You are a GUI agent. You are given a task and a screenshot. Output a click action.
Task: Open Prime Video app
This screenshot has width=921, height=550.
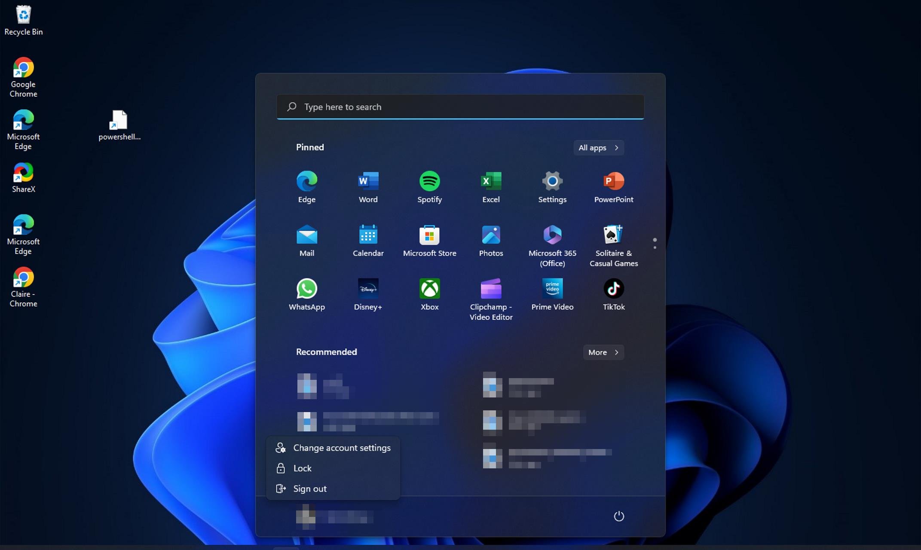click(x=552, y=294)
